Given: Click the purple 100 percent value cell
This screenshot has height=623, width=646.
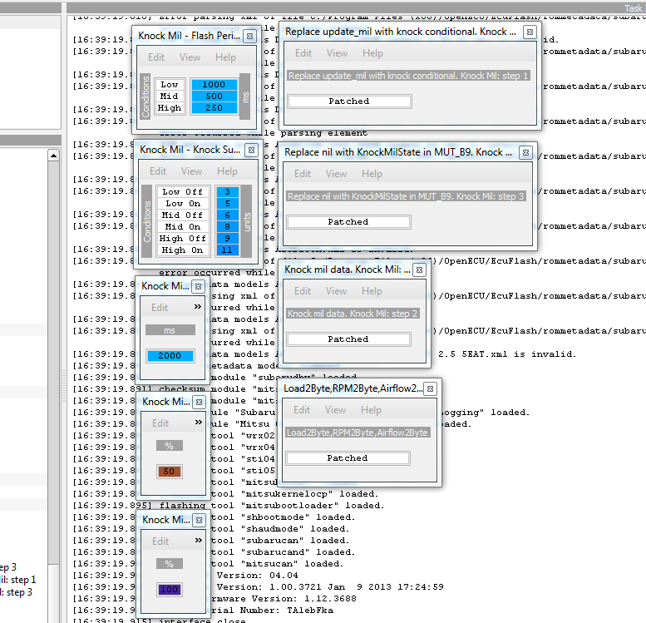Looking at the screenshot, I should (x=169, y=589).
